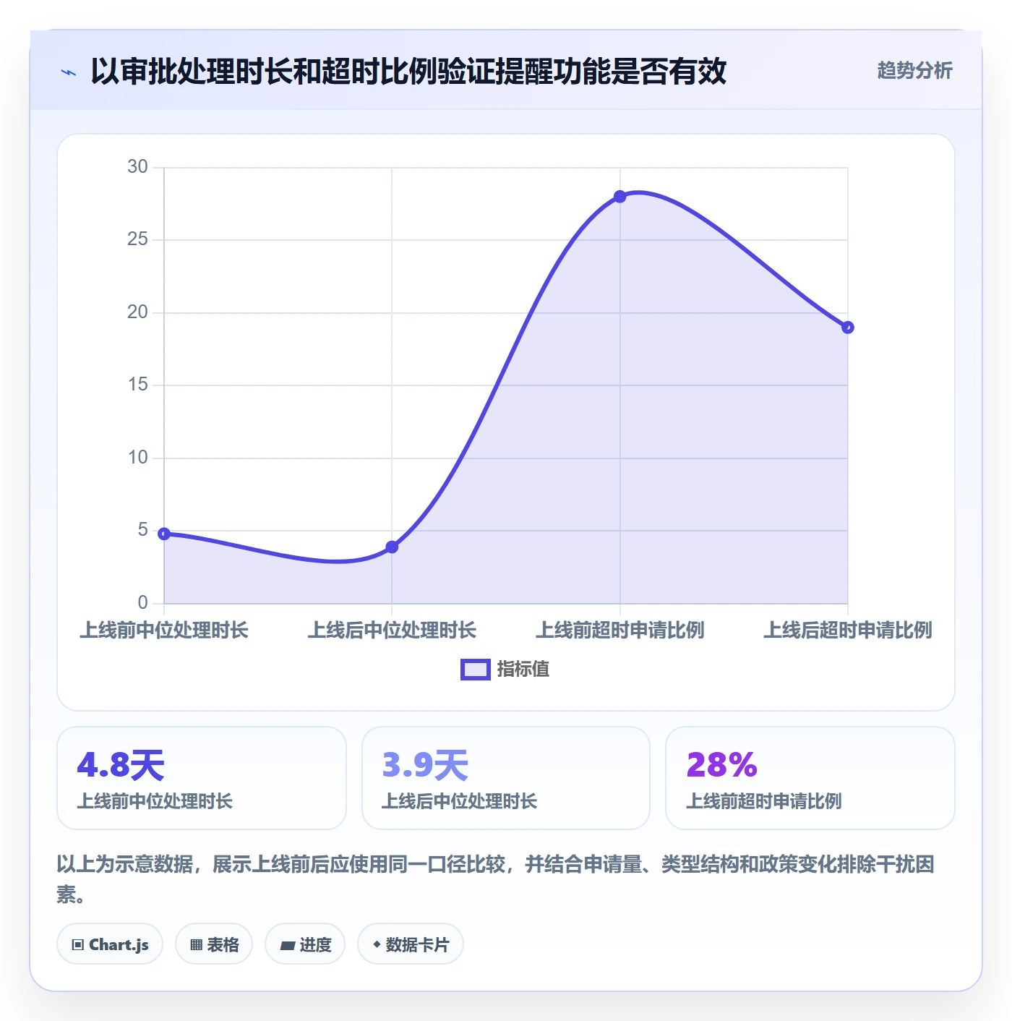
Task: Click the y-axis value 0
Action: click(142, 602)
